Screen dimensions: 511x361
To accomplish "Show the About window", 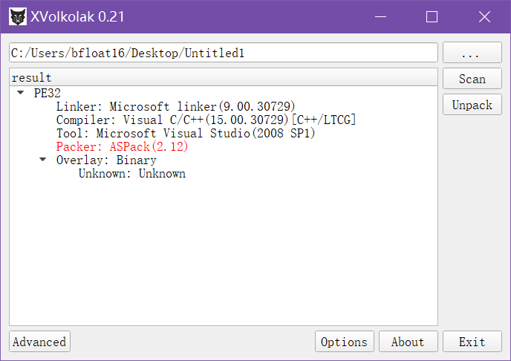I will click(408, 342).
